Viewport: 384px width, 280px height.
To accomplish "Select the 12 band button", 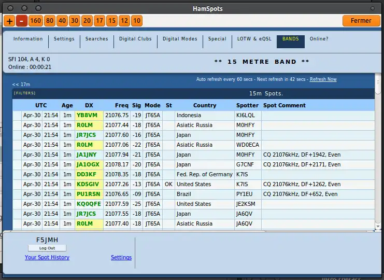I will click(124, 21).
